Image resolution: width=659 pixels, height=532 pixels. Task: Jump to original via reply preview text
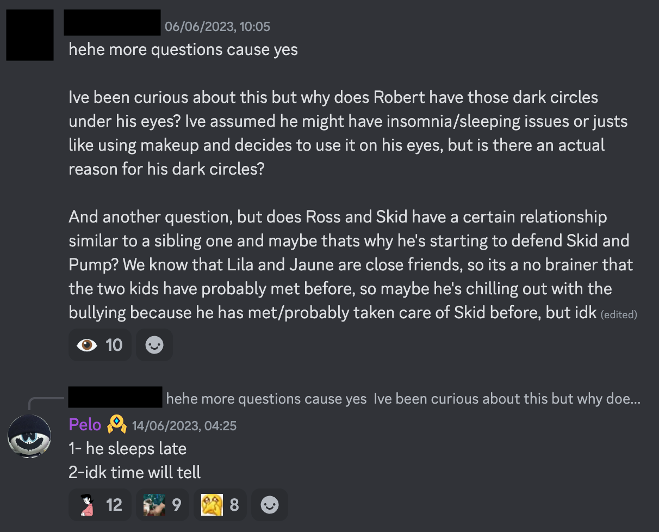coord(402,399)
